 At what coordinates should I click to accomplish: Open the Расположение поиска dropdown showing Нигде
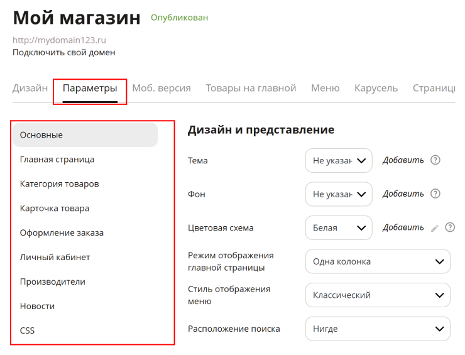378,329
